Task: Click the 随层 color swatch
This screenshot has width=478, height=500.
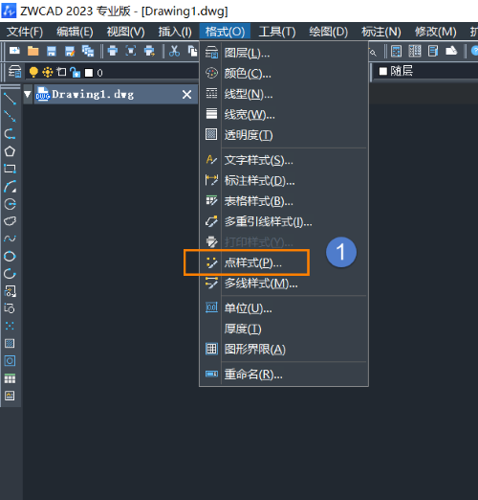Action: 383,71
